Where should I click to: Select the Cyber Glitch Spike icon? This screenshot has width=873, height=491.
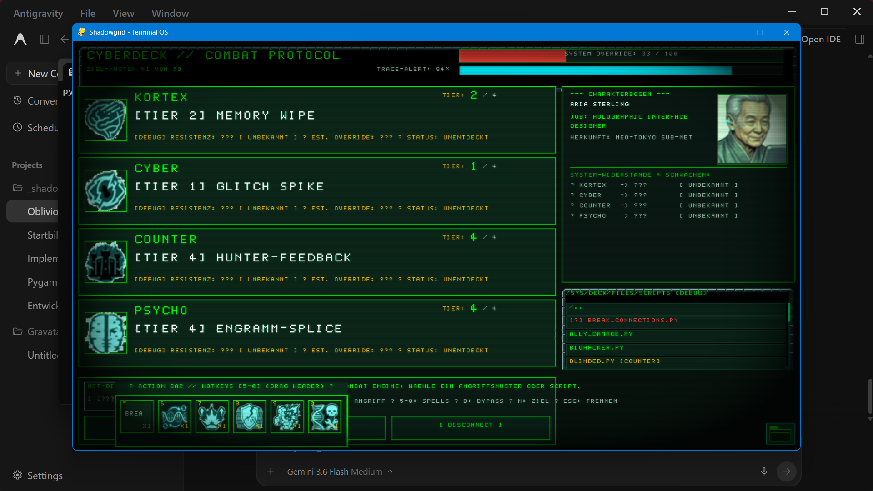(106, 191)
